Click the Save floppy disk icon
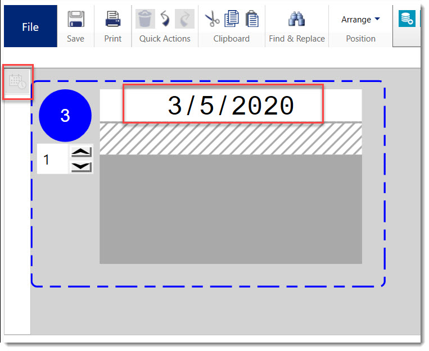This screenshot has height=351, width=429. click(x=75, y=19)
